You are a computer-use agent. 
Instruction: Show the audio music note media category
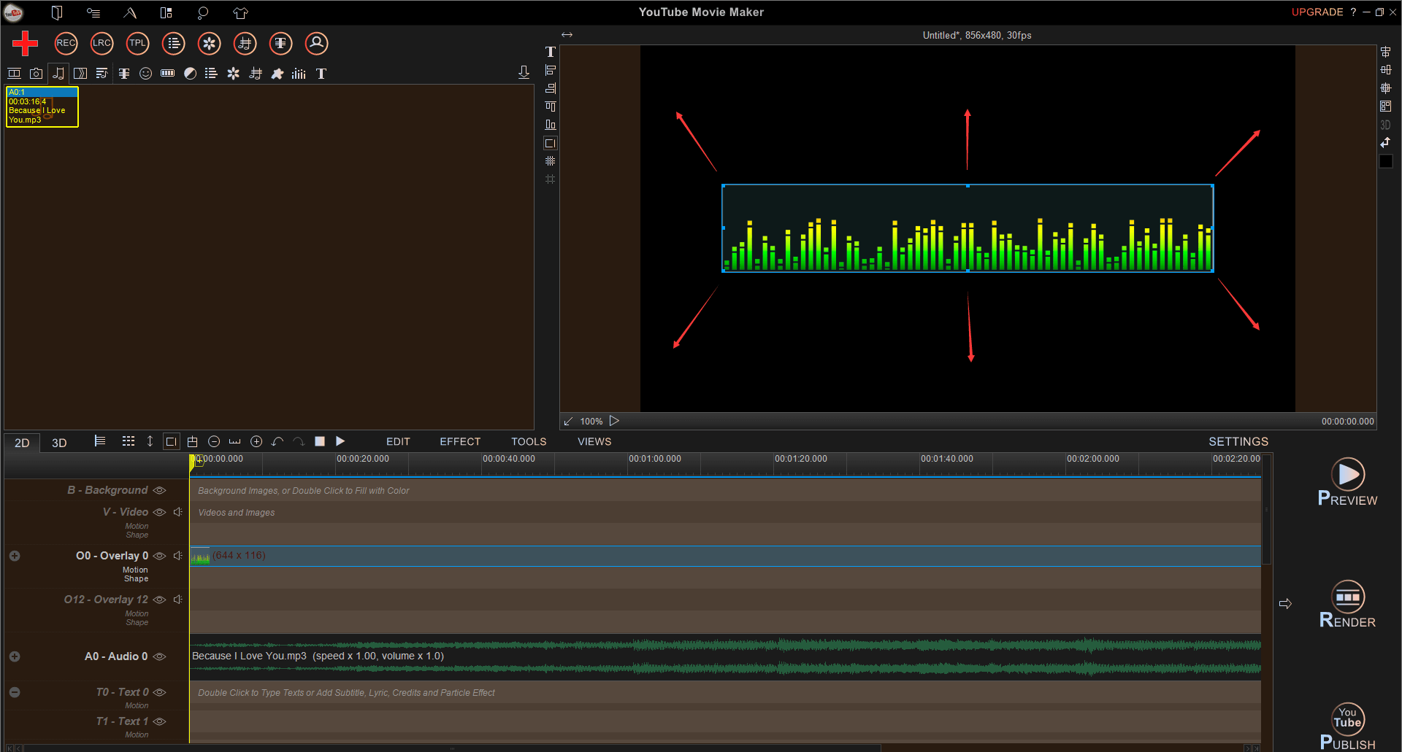pos(58,74)
